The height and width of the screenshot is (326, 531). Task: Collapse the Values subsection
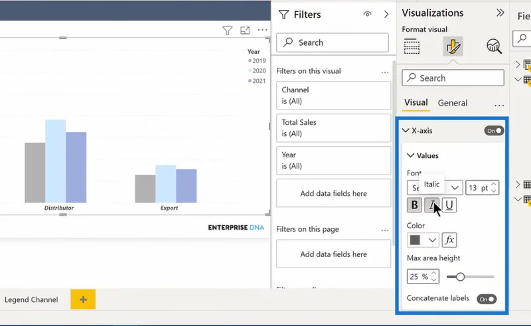point(410,155)
